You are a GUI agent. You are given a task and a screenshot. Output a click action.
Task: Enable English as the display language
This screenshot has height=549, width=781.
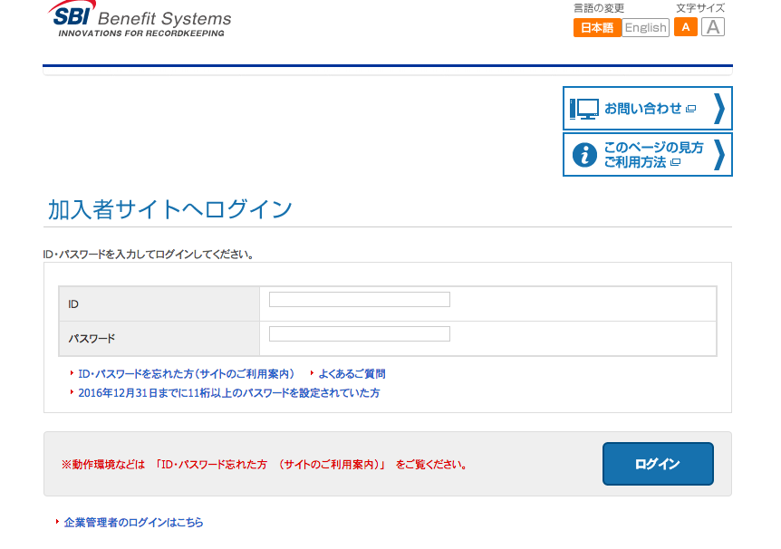tap(645, 27)
